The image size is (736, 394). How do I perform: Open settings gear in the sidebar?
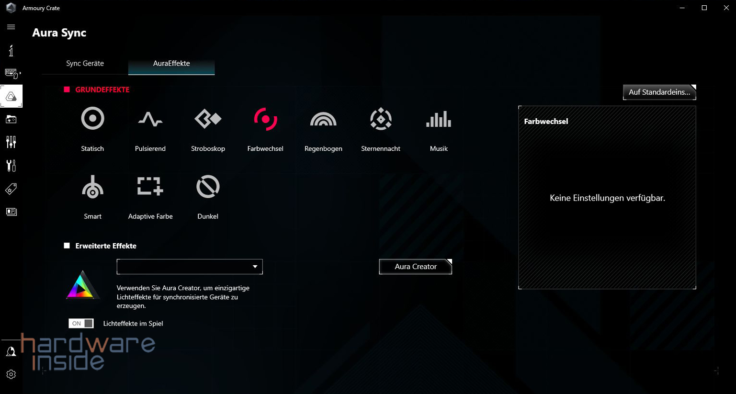click(11, 374)
